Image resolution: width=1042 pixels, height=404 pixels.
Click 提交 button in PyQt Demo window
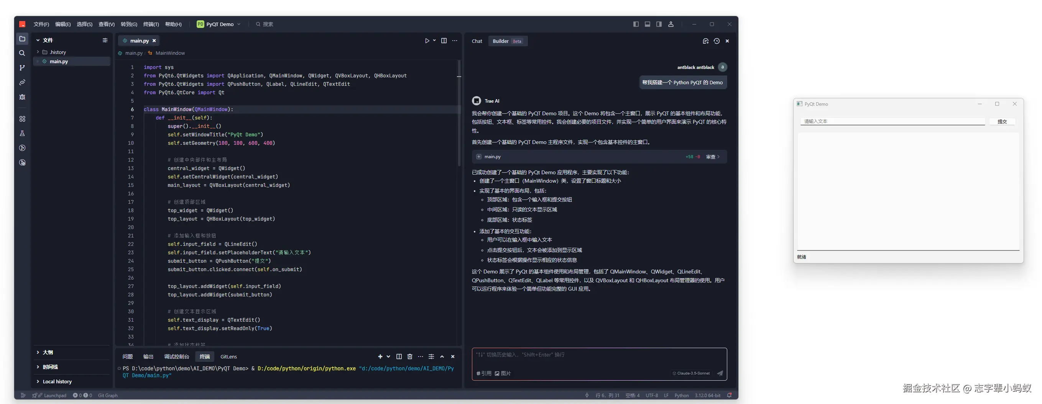[x=1002, y=122]
